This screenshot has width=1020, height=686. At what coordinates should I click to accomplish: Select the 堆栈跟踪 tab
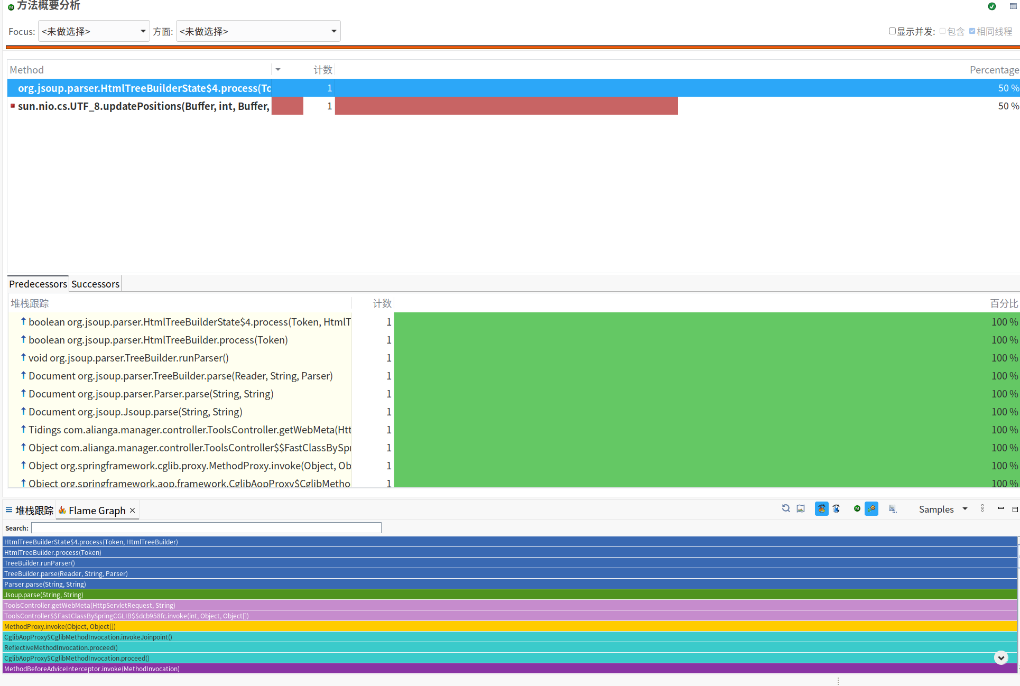34,511
